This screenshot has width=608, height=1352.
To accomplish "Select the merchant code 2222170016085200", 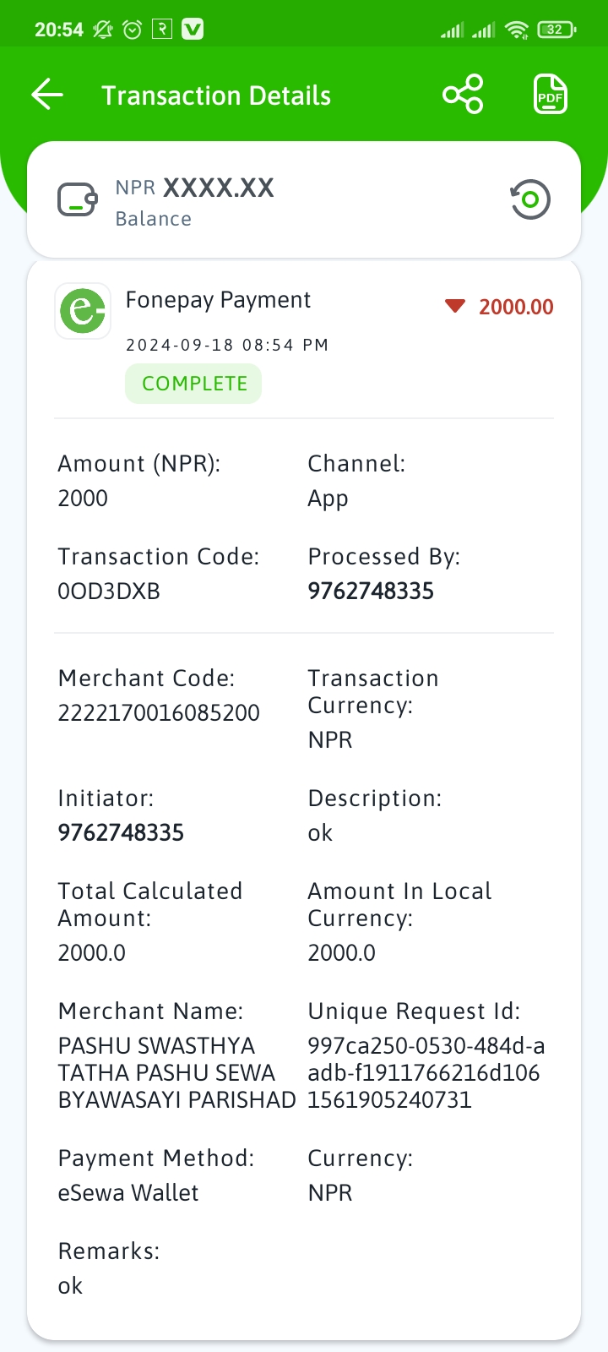I will click(159, 712).
